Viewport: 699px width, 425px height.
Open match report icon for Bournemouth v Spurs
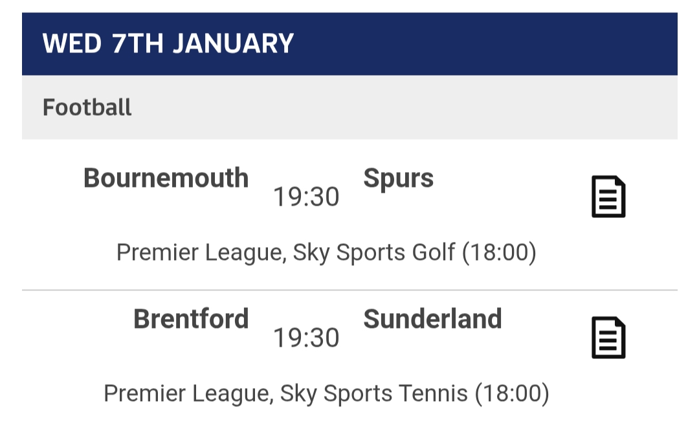[608, 197]
